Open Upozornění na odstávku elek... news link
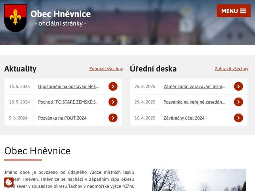Image resolution: width=255 pixels, height=191 pixels. [68, 86]
